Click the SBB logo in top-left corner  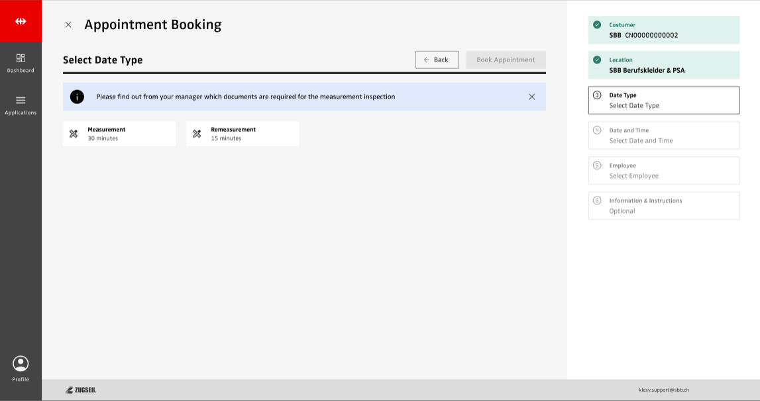click(x=21, y=21)
